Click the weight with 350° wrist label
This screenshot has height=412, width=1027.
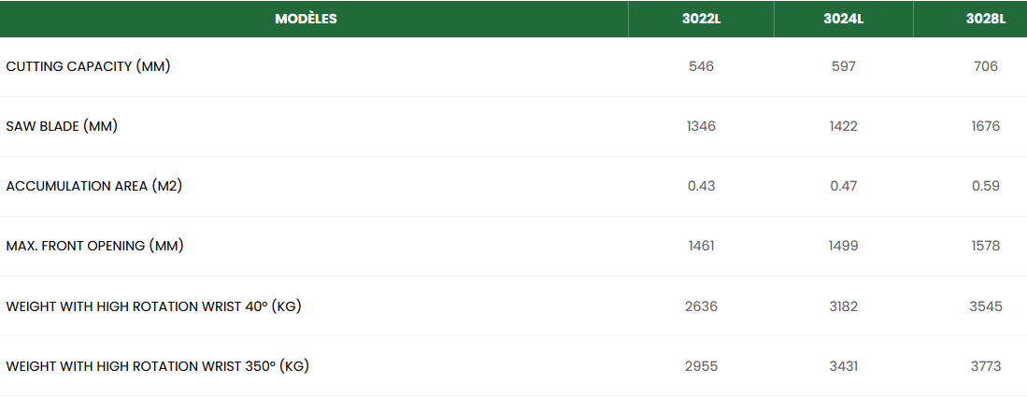pos(157,365)
